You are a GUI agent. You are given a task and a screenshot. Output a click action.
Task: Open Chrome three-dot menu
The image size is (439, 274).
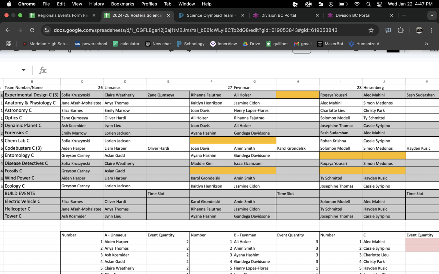point(431,30)
